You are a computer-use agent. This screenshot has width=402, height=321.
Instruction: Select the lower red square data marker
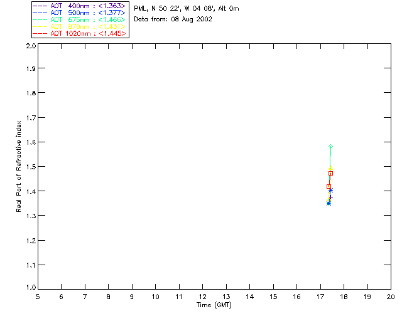point(329,187)
